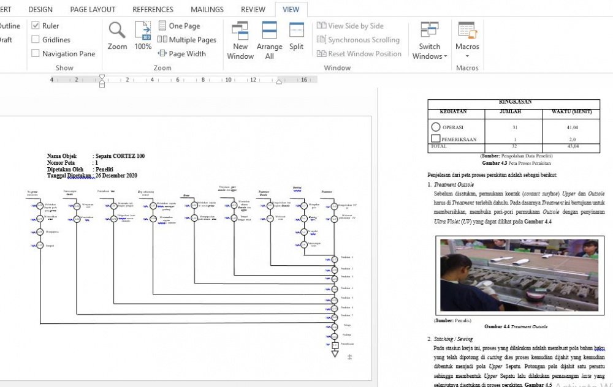
Task: Open a New Window
Action: coord(240,41)
